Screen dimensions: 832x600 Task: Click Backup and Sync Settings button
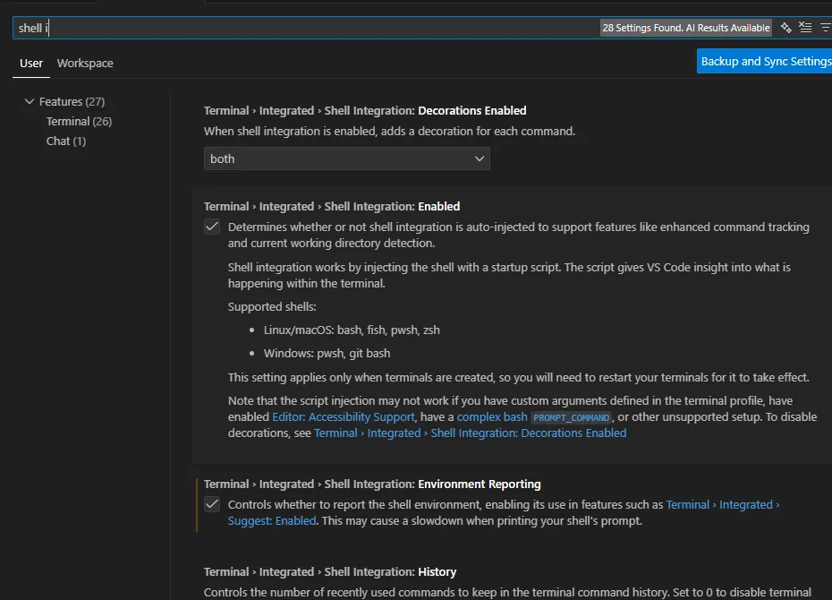point(765,62)
